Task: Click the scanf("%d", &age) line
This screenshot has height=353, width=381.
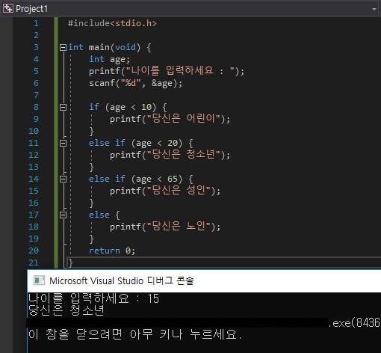Action: pos(136,83)
